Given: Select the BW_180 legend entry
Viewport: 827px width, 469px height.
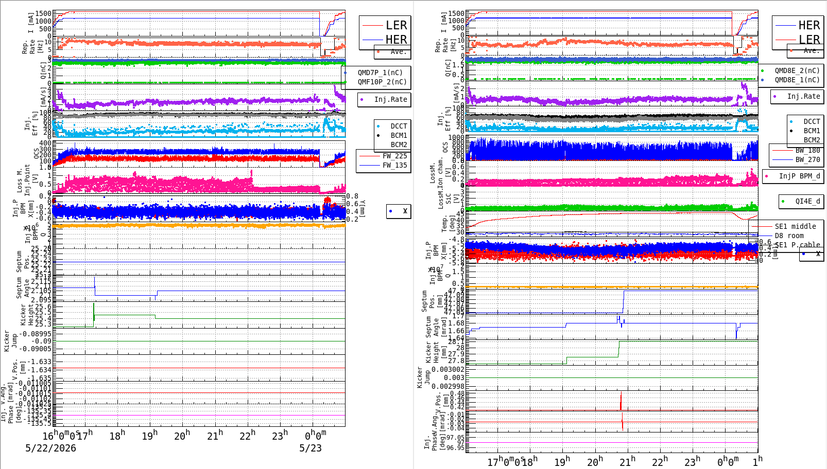Looking at the screenshot, I should point(807,151).
